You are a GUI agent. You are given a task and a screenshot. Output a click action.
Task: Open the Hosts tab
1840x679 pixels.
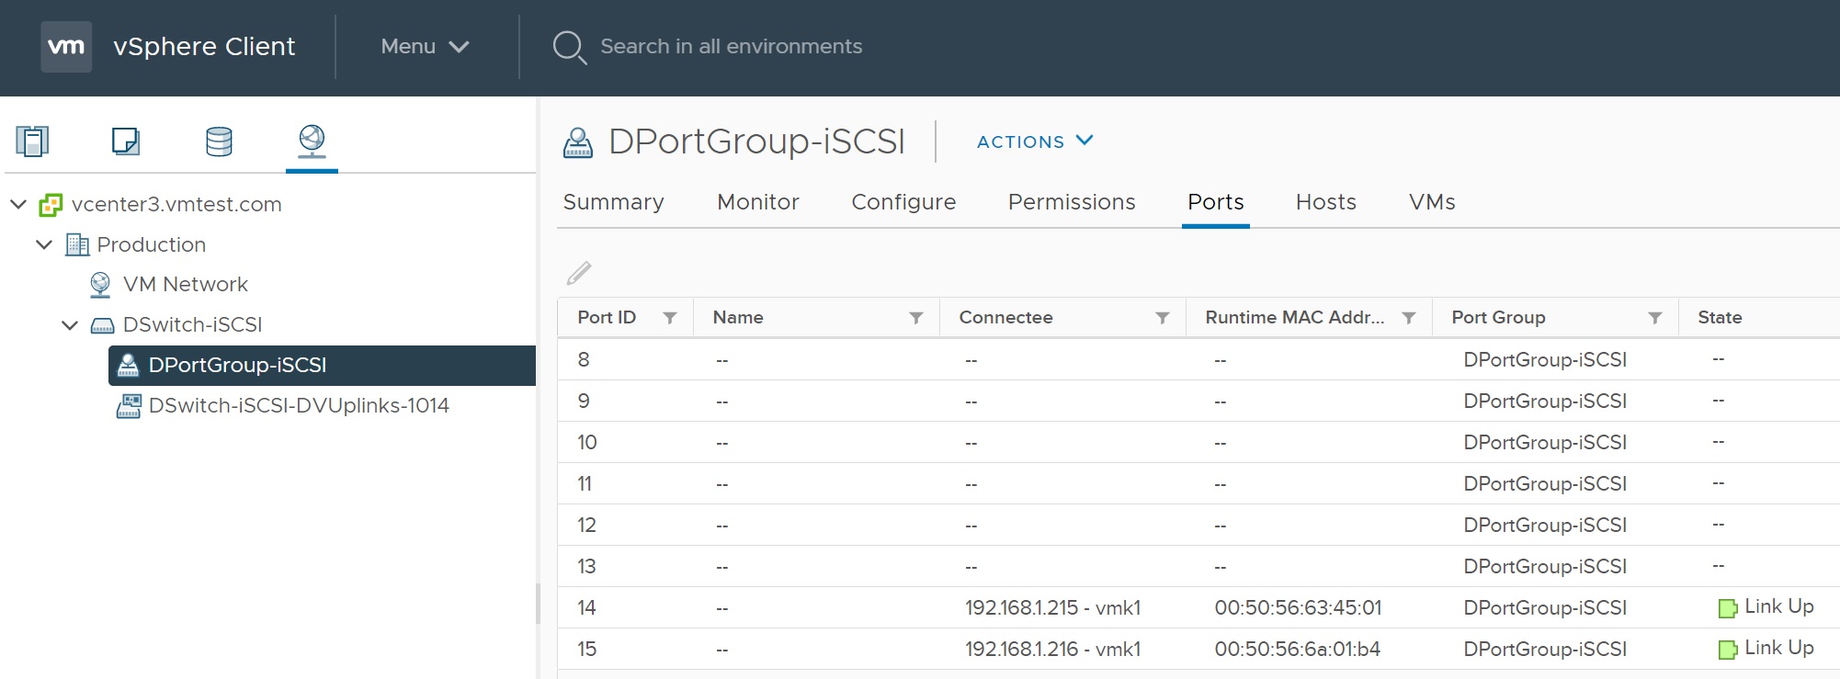(x=1325, y=202)
